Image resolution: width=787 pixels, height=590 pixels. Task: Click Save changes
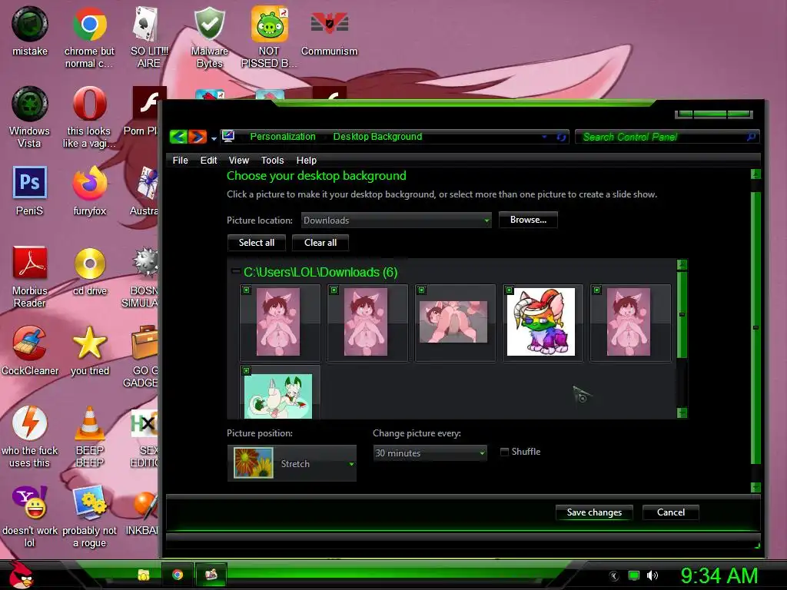pyautogui.click(x=594, y=512)
